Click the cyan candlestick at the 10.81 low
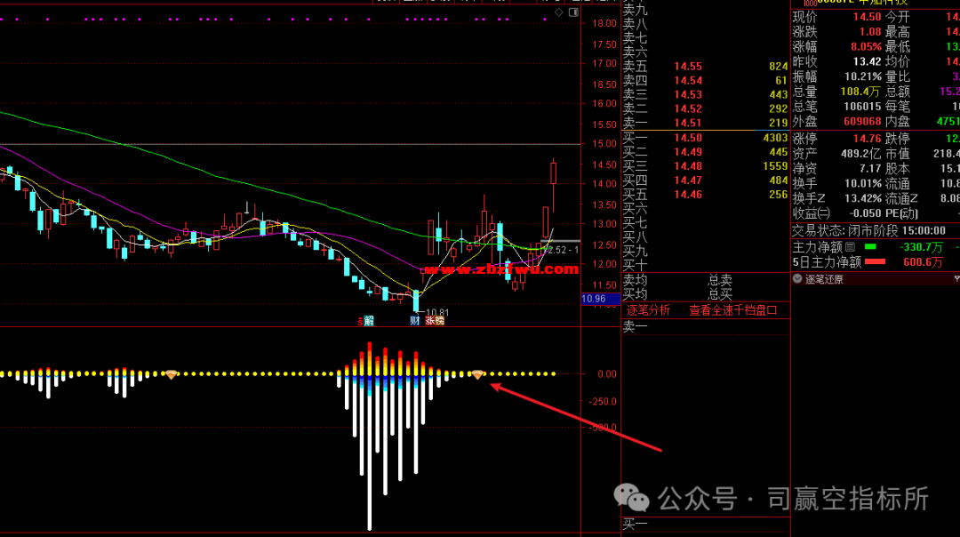 [x=416, y=300]
